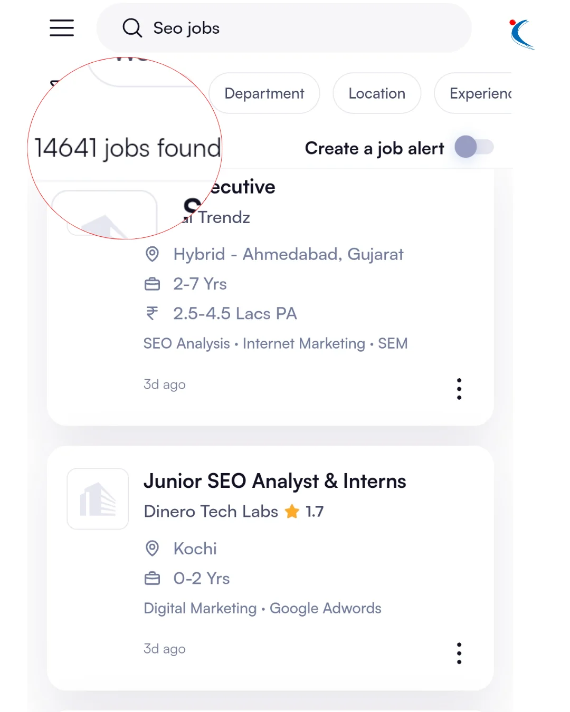570x712 pixels.
Task: Click the Seo jobs search field
Action: [x=284, y=28]
